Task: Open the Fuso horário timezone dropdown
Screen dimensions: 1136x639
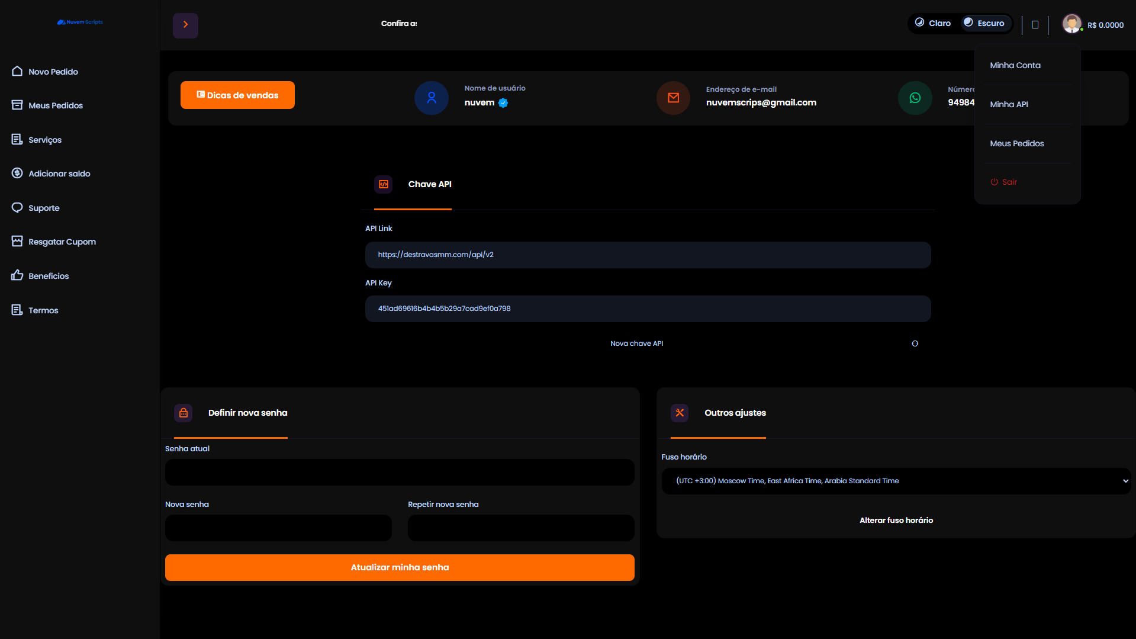Action: pos(896,481)
